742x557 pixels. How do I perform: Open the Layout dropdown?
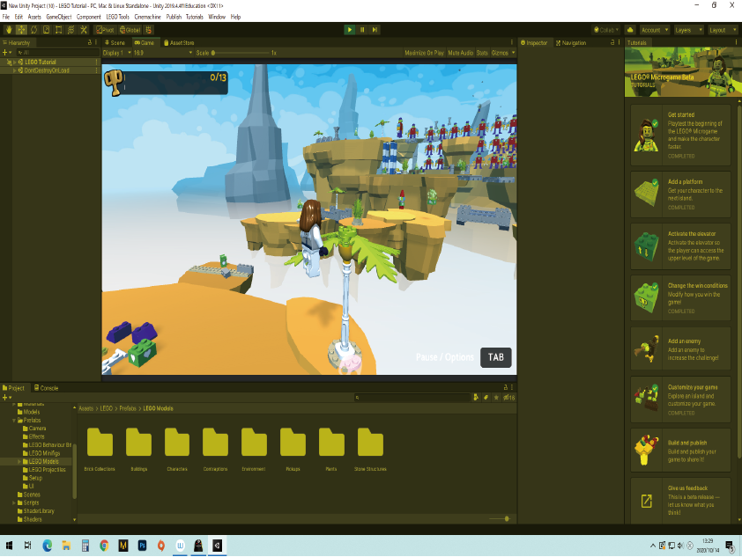point(723,30)
